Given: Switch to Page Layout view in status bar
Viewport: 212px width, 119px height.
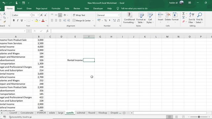Looking at the screenshot, I should [x=177, y=117].
